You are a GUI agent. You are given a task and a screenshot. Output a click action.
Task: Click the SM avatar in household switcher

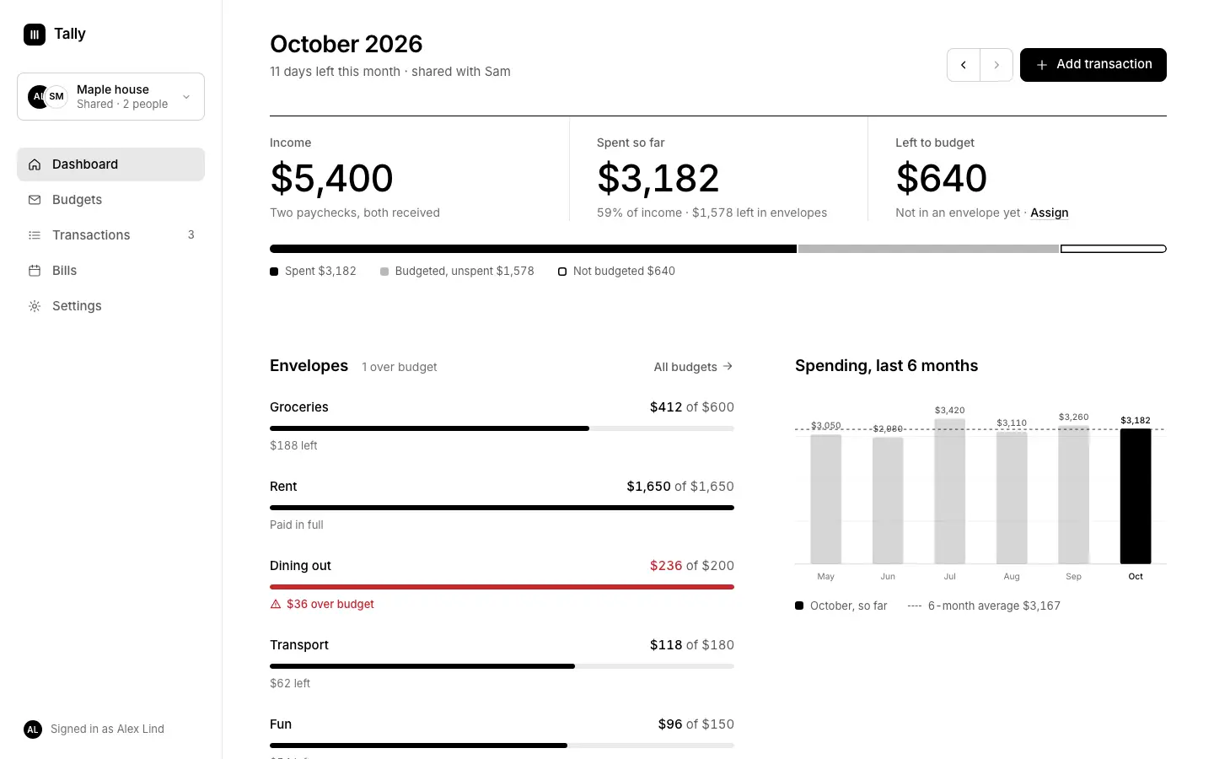coord(56,97)
